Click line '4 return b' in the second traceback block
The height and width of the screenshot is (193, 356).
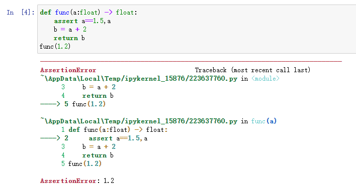(87, 155)
